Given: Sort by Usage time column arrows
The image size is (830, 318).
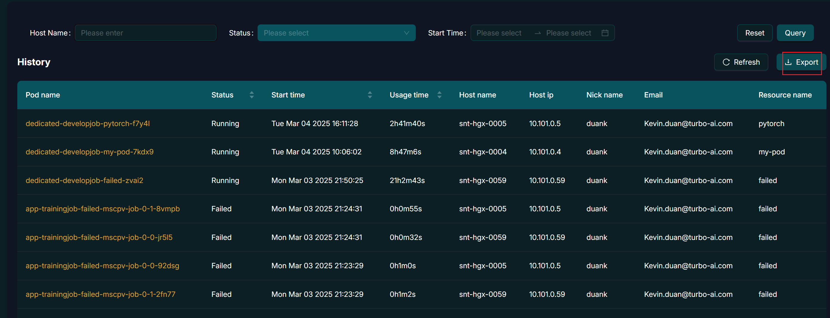Looking at the screenshot, I should pos(439,95).
